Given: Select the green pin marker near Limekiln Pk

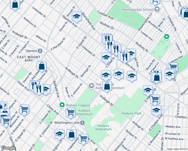Looking at the screenshot, I should (167, 37).
